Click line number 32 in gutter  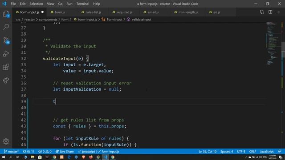click(24, 59)
